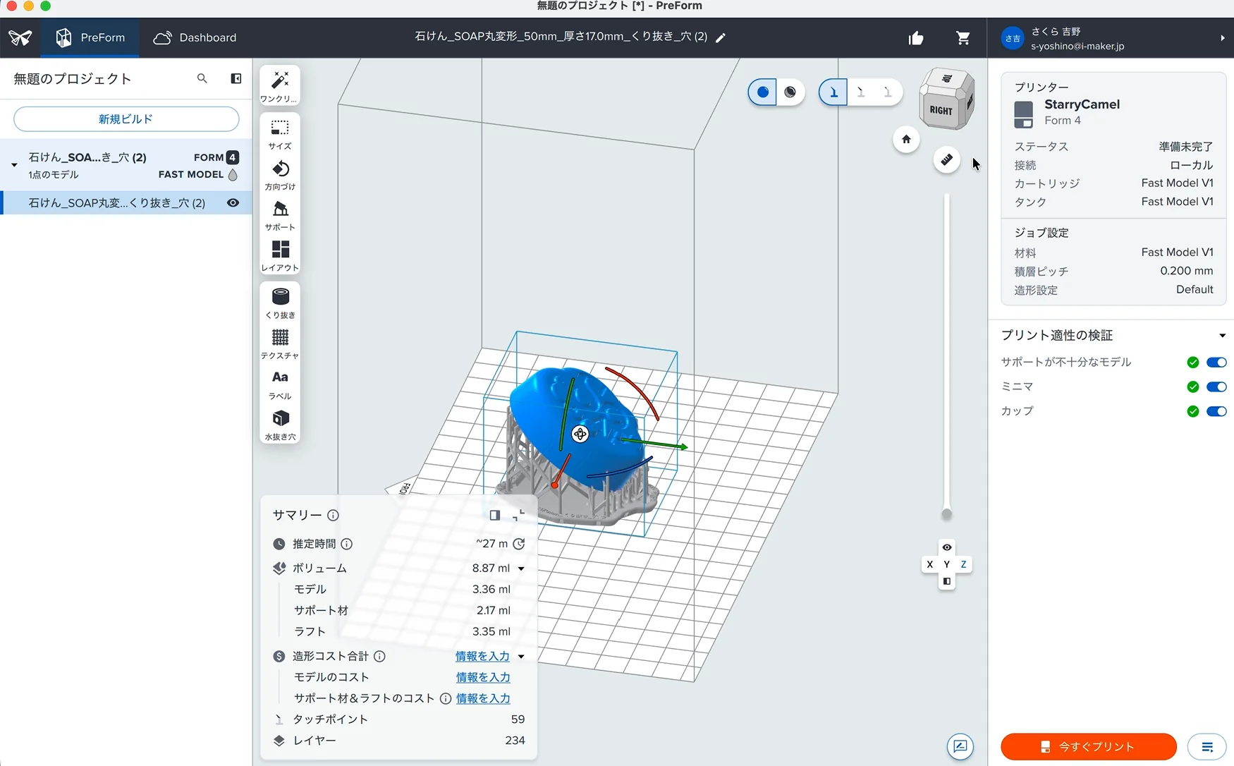Click the eye icon above axis buttons
Screen dimensions: 1234x766
(x=946, y=548)
